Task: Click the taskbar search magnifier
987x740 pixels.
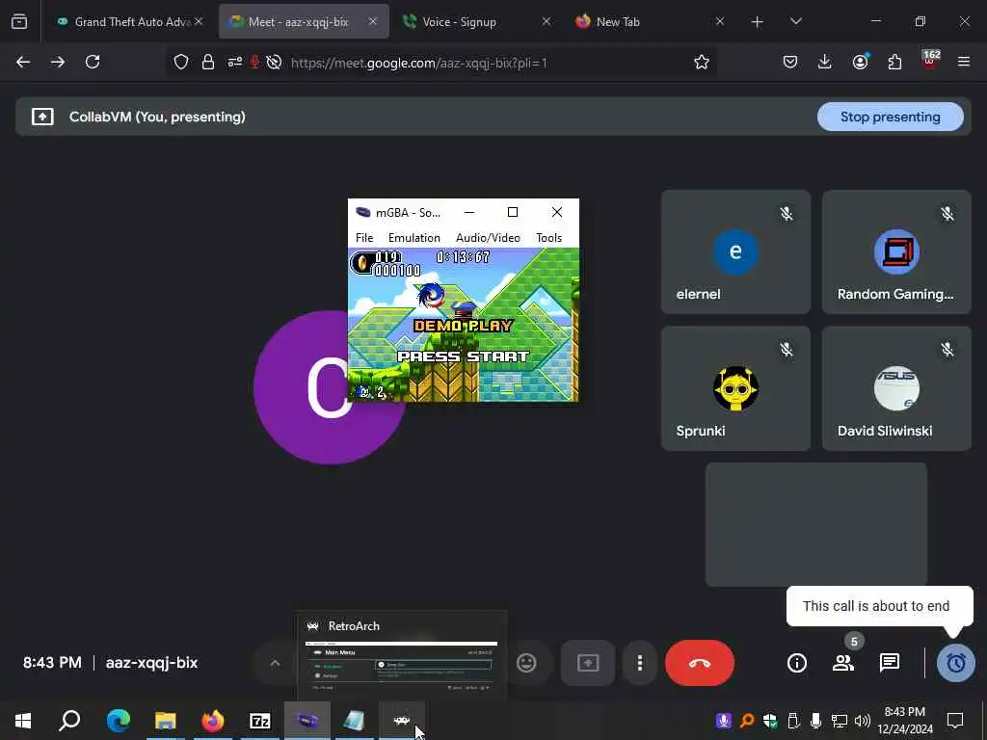Action: pos(69,721)
